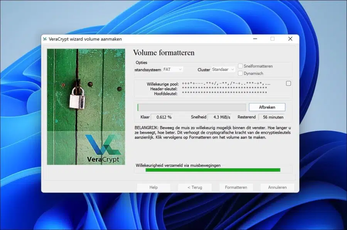Click the format progress bar

pos(192,107)
